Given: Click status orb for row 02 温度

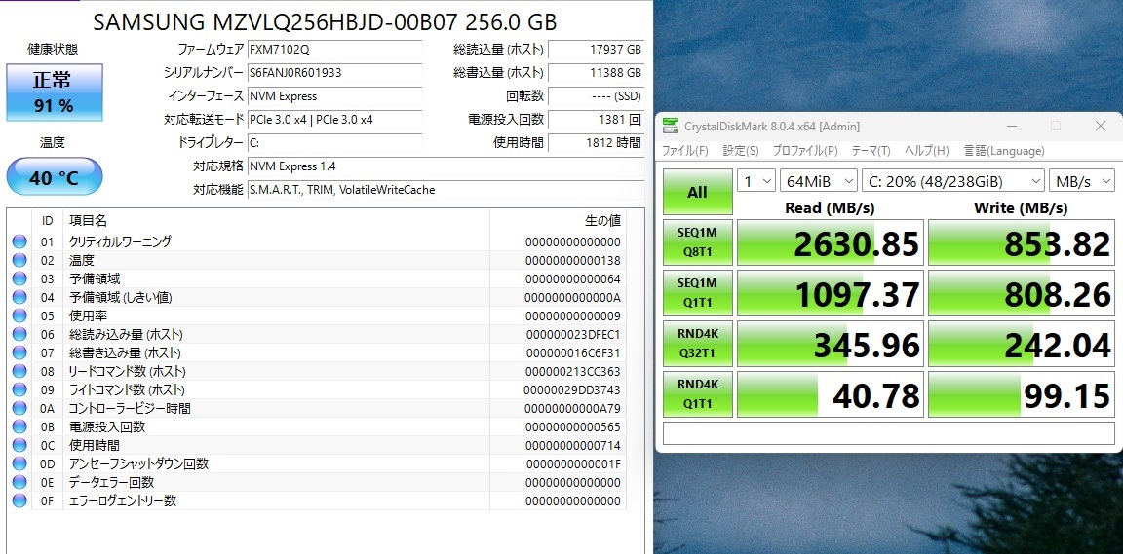Looking at the screenshot, I should [19, 261].
